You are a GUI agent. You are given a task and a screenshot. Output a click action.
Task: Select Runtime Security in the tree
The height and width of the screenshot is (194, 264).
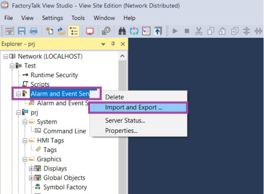54,75
